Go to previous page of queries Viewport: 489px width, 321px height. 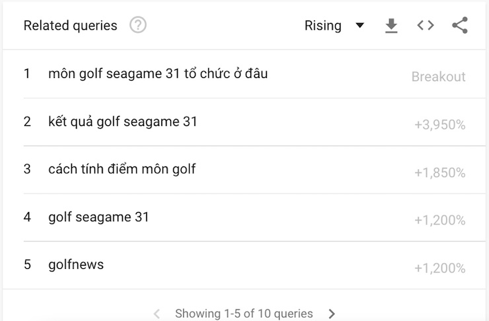pos(157,314)
